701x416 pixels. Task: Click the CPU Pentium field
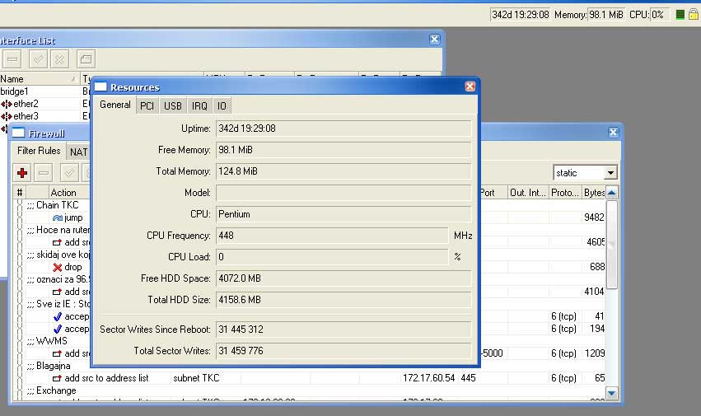pos(343,214)
